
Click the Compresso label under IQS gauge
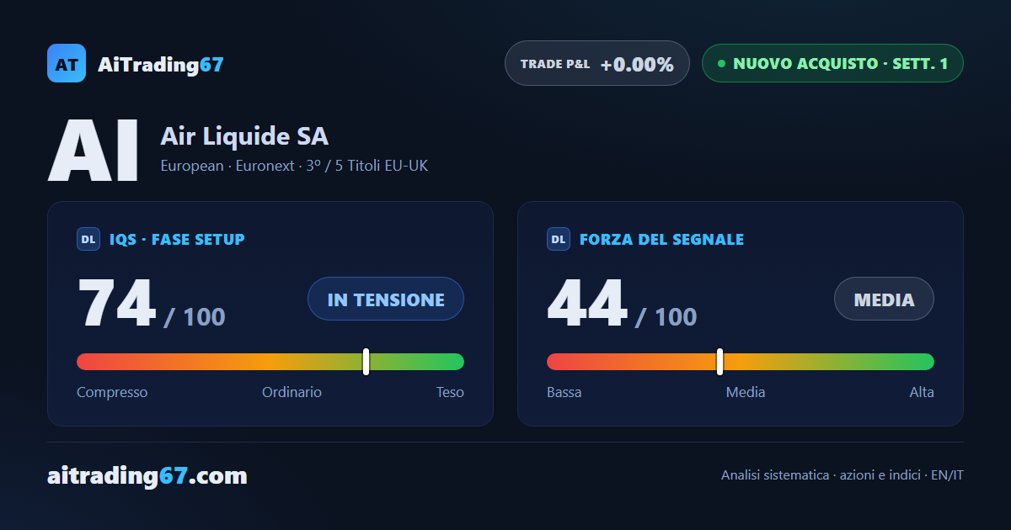point(112,392)
